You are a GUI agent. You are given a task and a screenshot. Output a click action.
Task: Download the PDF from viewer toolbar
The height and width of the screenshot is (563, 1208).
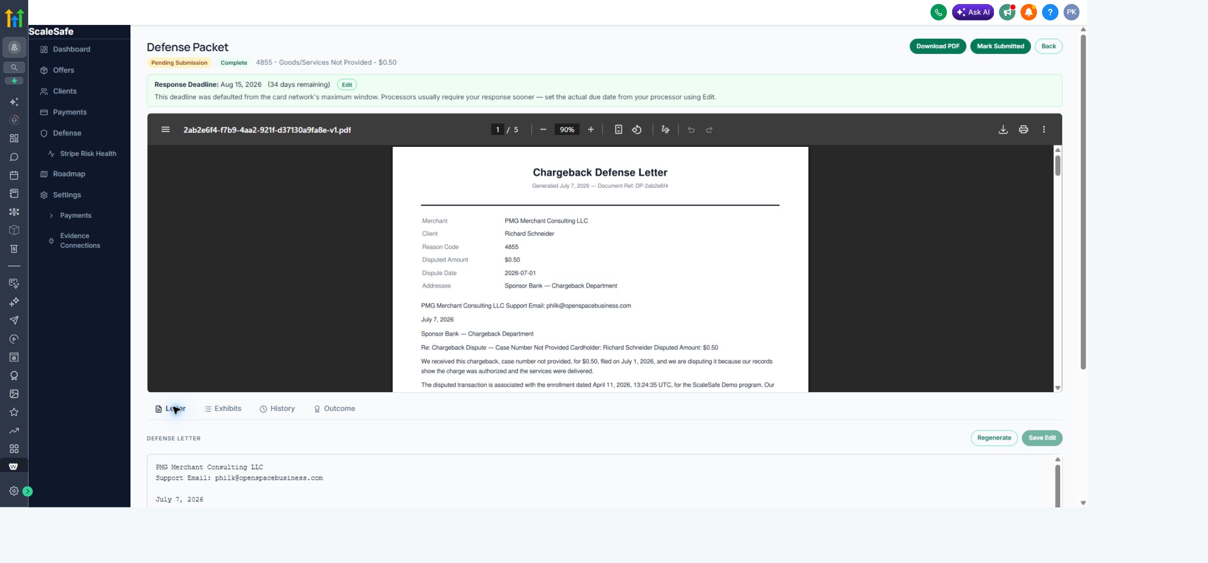(x=1003, y=130)
